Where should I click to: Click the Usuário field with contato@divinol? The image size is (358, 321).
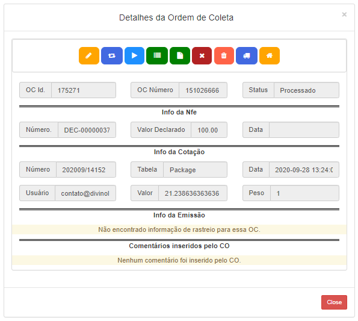click(x=85, y=193)
